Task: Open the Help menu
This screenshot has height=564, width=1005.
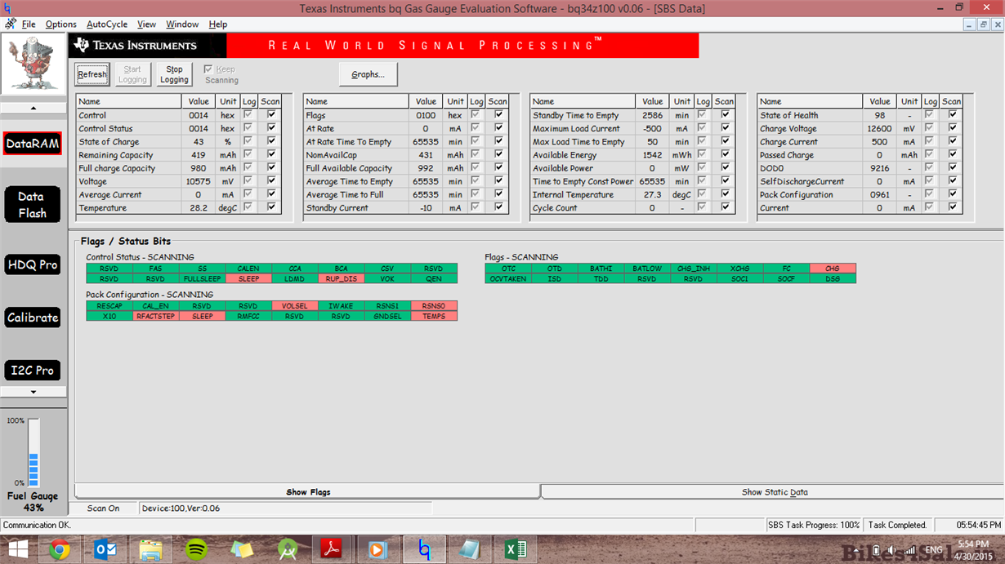Action: coord(218,24)
